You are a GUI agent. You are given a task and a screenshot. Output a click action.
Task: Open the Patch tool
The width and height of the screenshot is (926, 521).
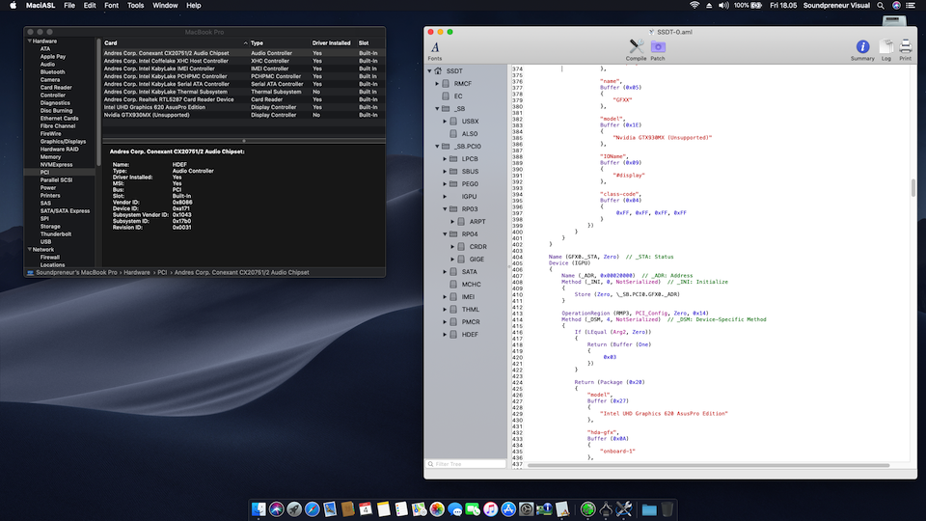pos(658,48)
